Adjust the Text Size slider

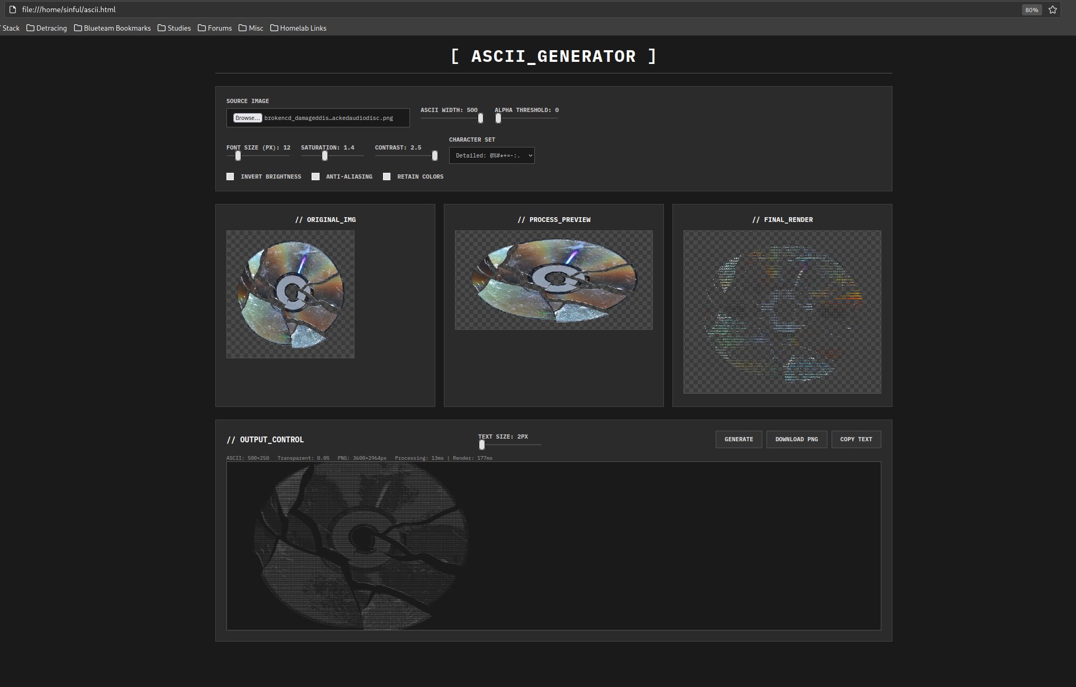509,445
